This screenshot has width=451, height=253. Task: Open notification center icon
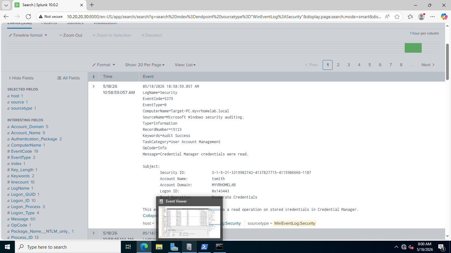[x=441, y=247]
